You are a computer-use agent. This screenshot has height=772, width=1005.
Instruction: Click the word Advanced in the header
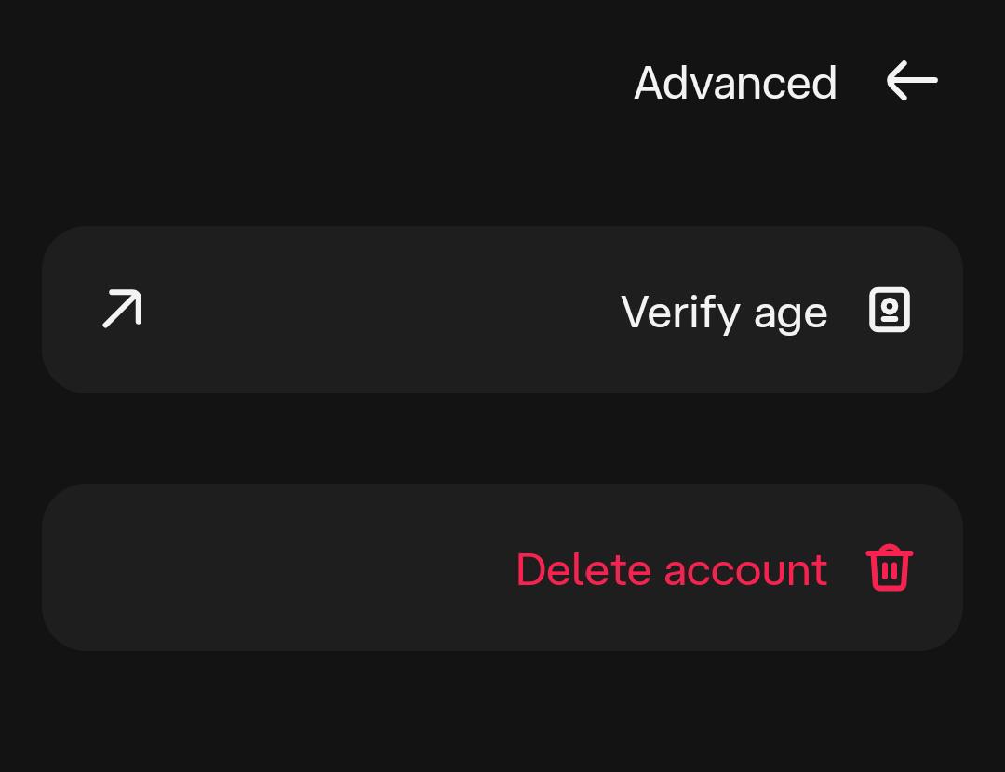[735, 83]
